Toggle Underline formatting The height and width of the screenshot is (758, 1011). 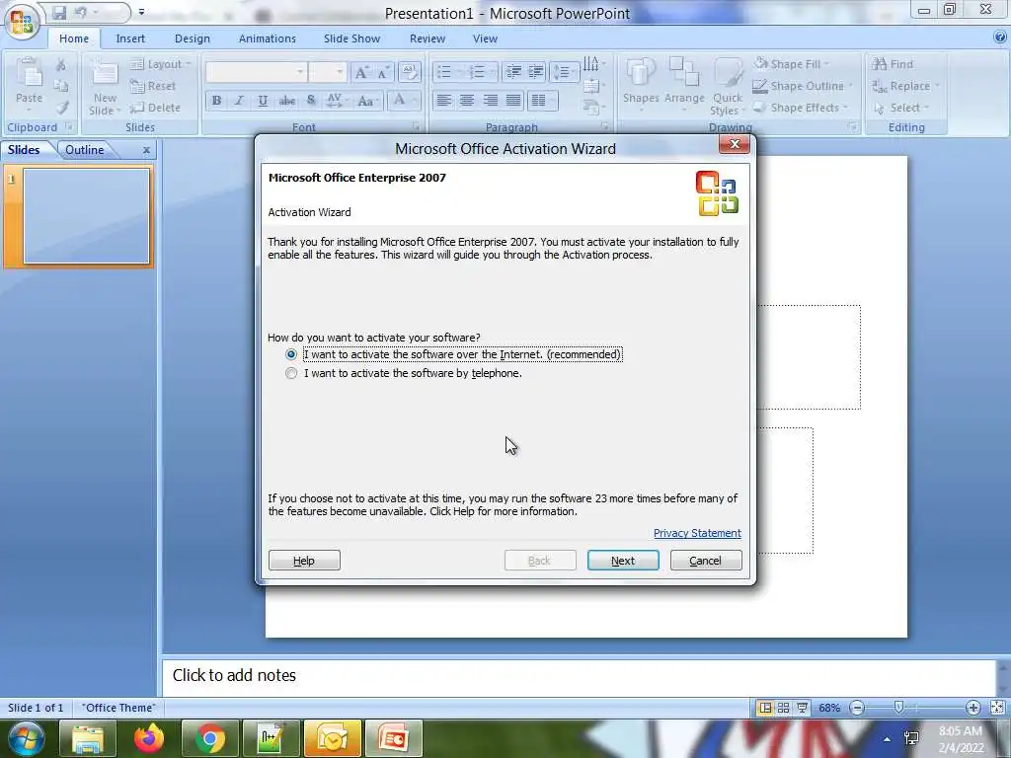tap(263, 101)
